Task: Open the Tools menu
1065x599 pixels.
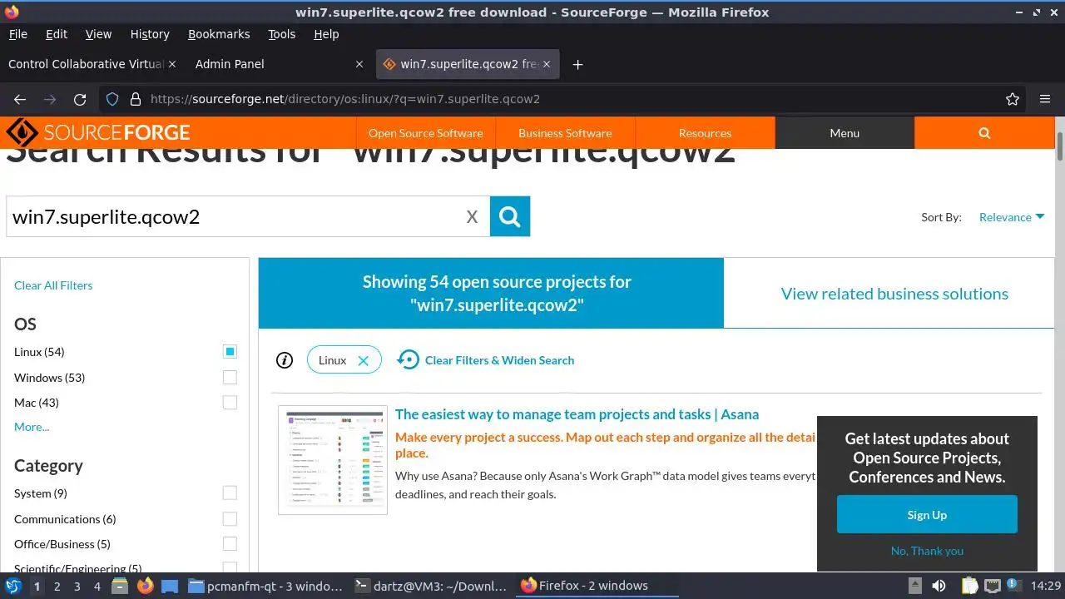Action: click(x=282, y=34)
